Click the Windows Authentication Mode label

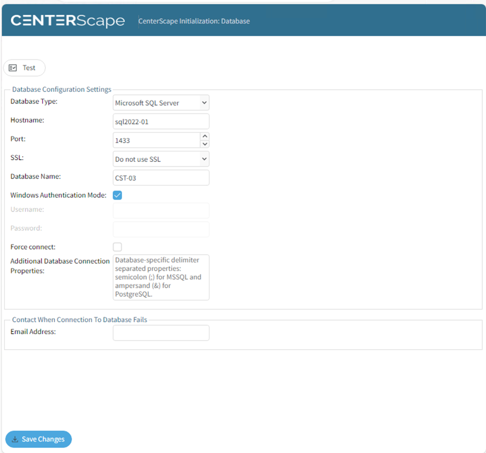58,195
